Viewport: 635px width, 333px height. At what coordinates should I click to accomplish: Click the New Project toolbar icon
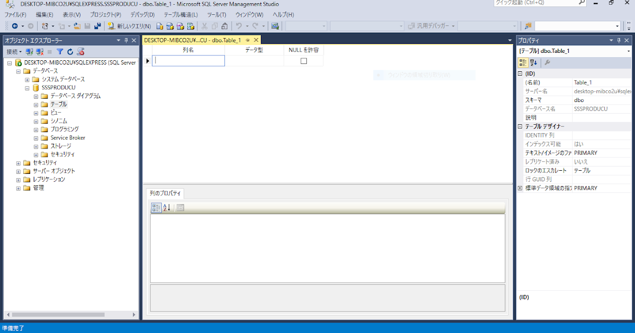pyautogui.click(x=45, y=26)
